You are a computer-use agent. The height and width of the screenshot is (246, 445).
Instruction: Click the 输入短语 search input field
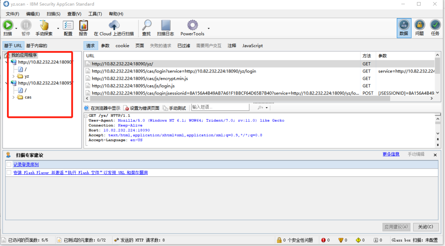coord(220,107)
